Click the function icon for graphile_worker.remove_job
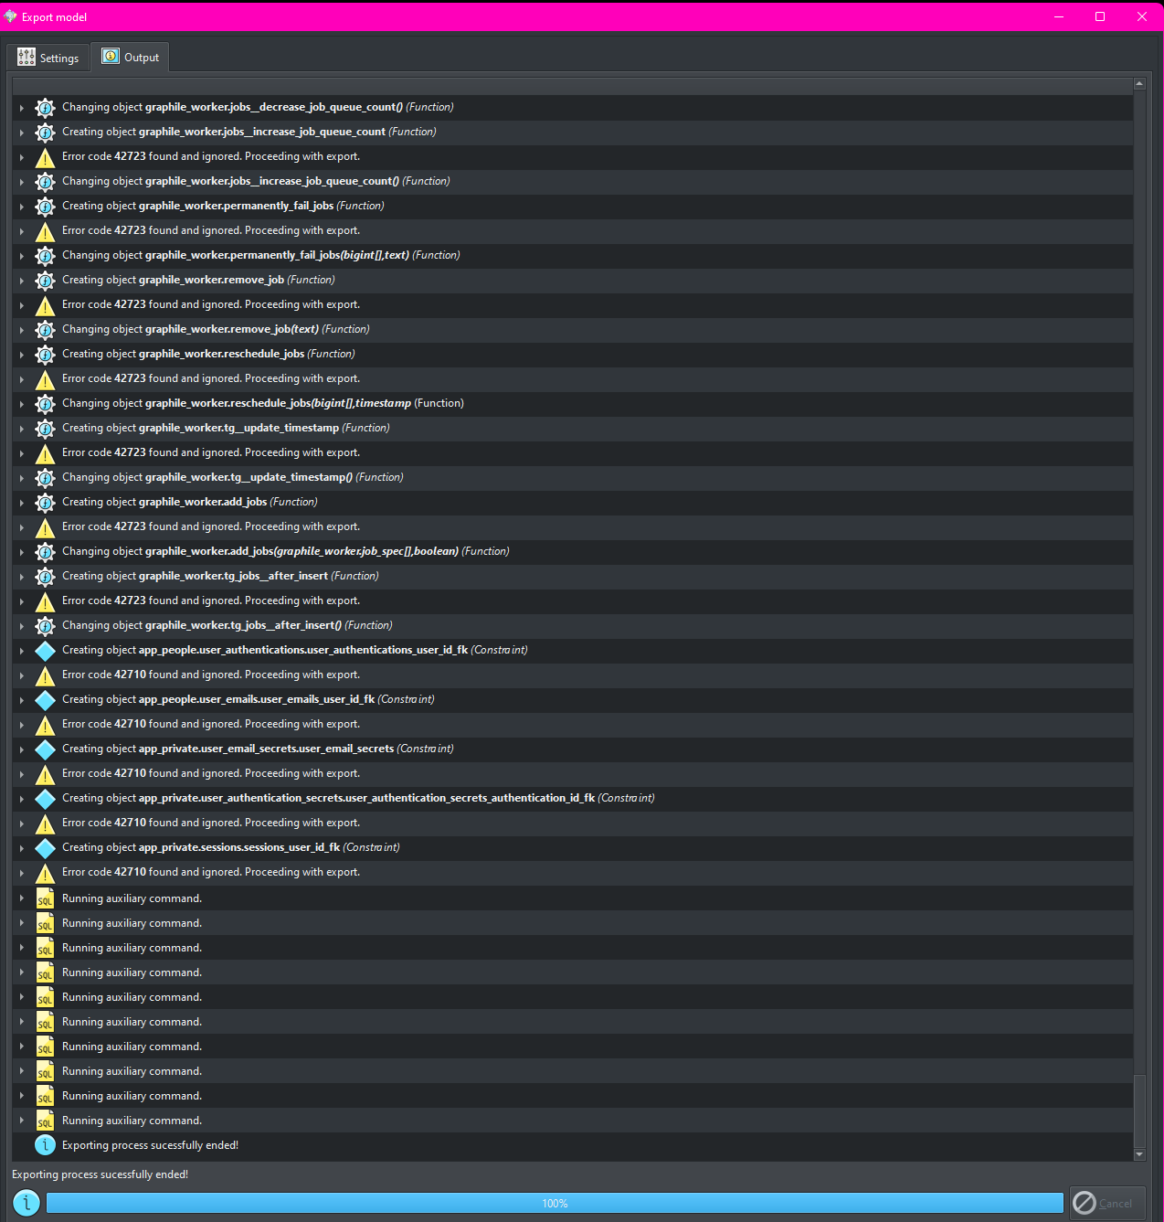 [x=45, y=281]
